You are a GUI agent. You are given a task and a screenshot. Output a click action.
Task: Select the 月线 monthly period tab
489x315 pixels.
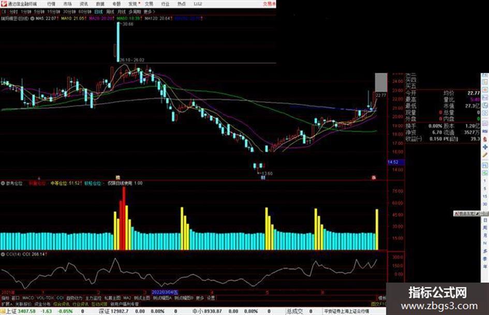(121, 12)
